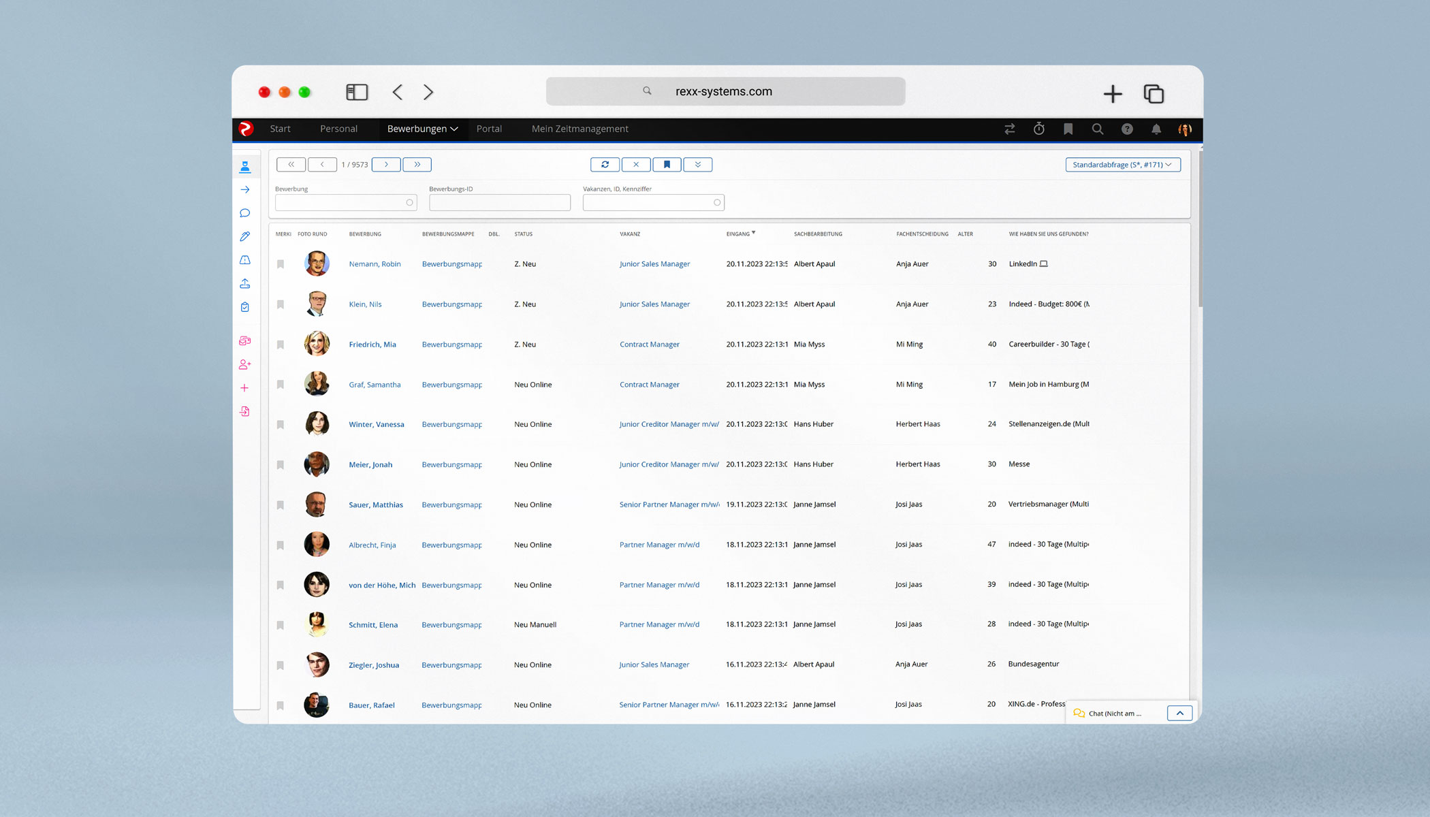The width and height of the screenshot is (1430, 817).
Task: Open the clipboard checklist icon in the sidebar
Action: [x=245, y=306]
